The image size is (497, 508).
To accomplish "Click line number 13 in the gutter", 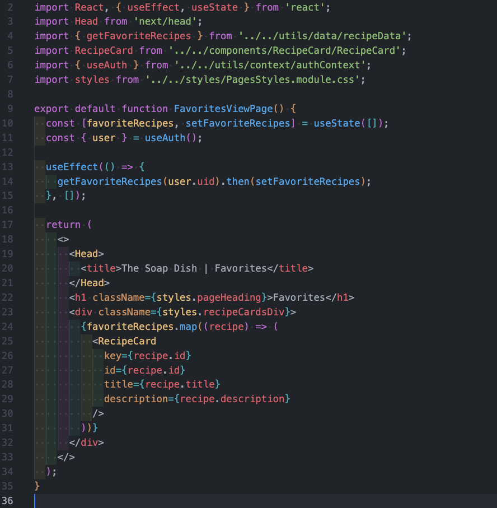I will tap(7, 167).
